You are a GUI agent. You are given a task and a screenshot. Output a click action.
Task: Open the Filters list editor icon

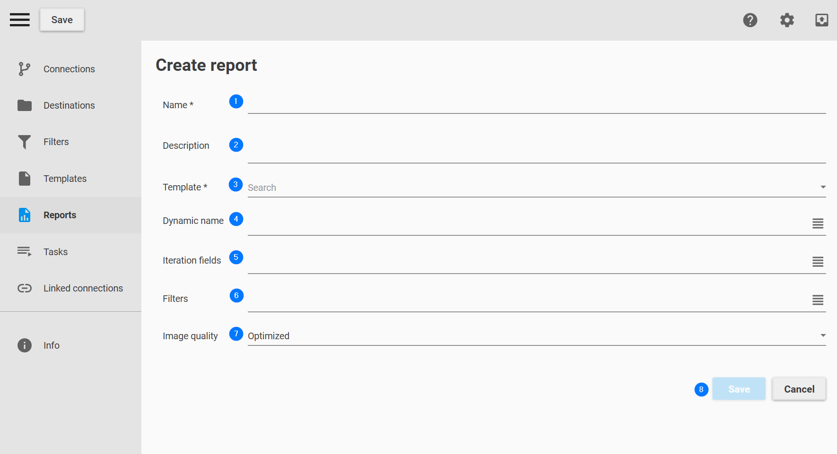pos(818,299)
